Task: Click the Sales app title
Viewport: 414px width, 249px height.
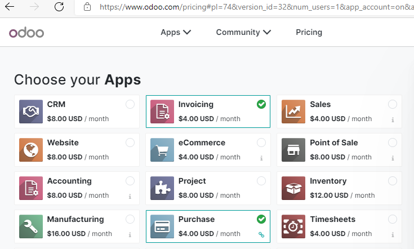Action: [x=320, y=104]
